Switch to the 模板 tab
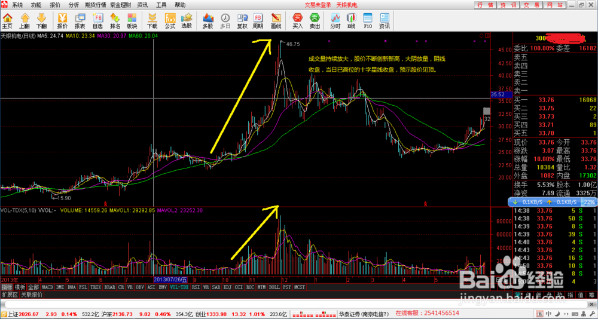This screenshot has height=319, width=598. pyautogui.click(x=20, y=287)
